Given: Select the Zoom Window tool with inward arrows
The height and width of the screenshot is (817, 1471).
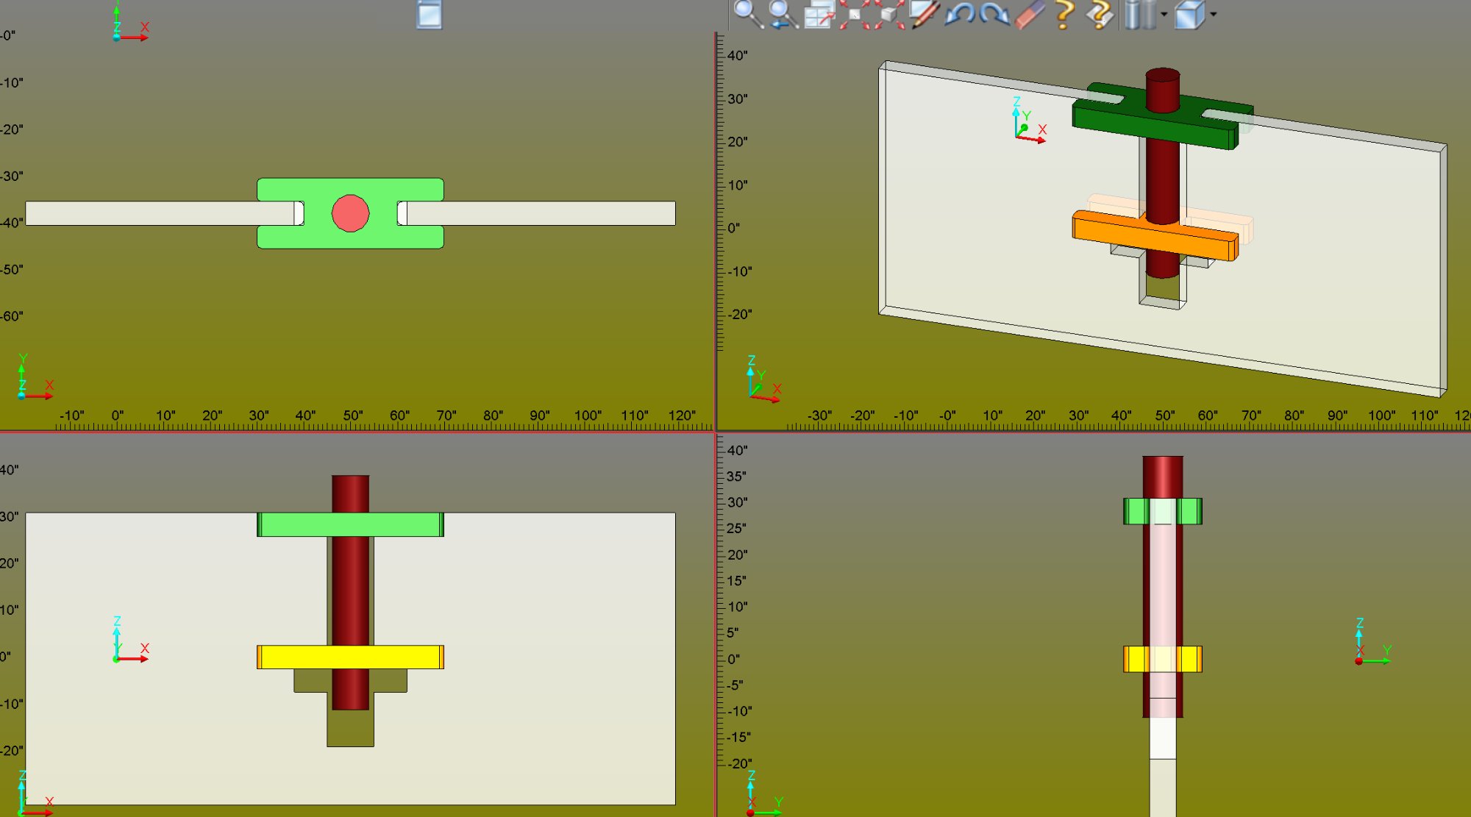Looking at the screenshot, I should pyautogui.click(x=853, y=15).
